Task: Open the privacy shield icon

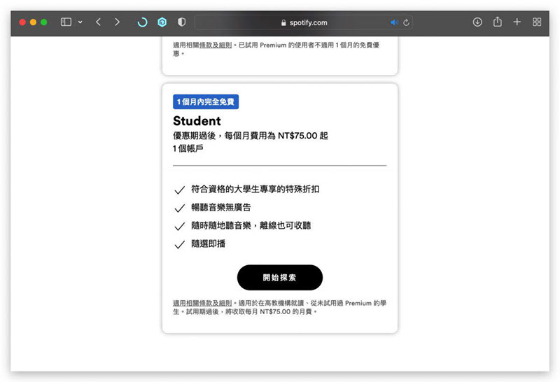Action: coord(182,22)
